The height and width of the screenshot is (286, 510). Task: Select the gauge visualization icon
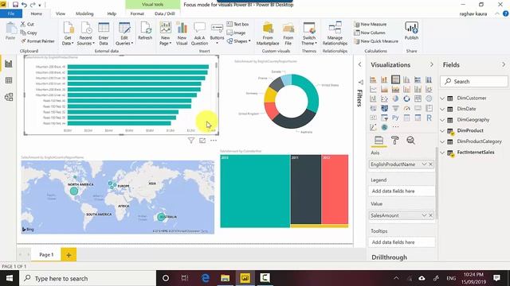click(x=406, y=108)
